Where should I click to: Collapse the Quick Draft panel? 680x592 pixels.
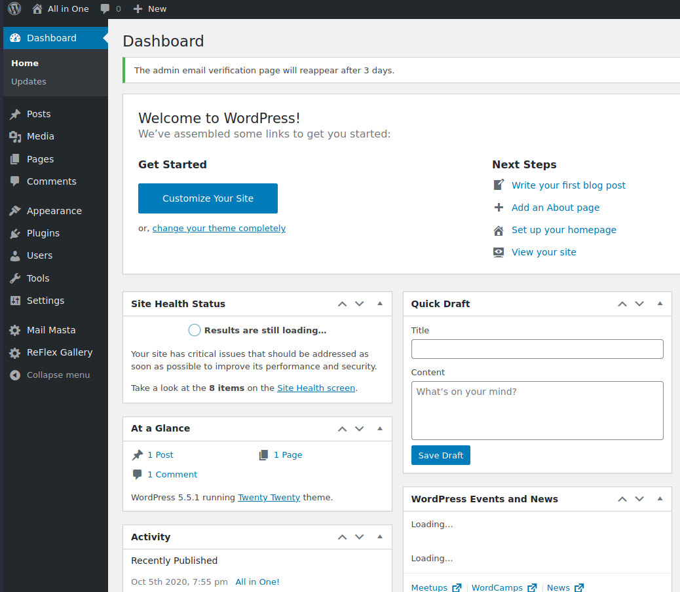pos(660,303)
